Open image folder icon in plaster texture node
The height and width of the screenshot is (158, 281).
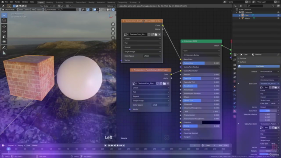coord(164,83)
